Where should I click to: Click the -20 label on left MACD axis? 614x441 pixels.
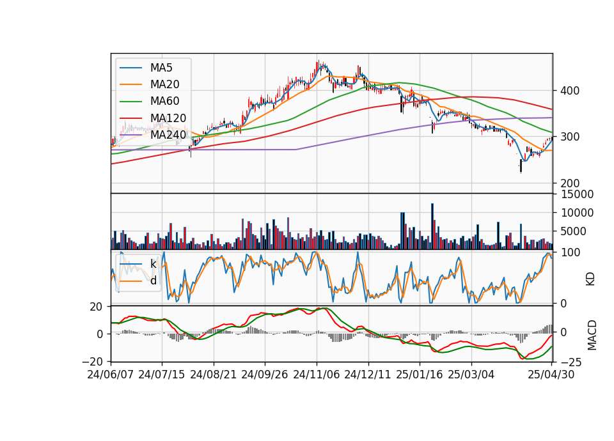pyautogui.click(x=92, y=362)
